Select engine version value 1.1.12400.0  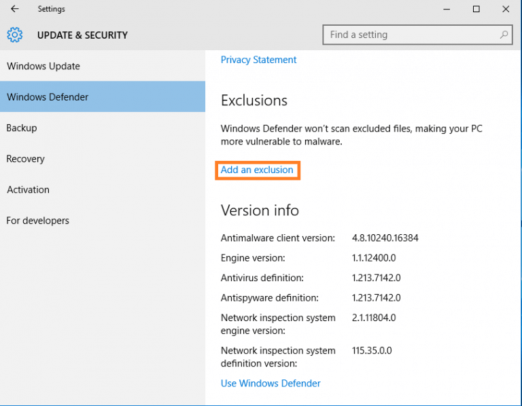[x=374, y=258]
